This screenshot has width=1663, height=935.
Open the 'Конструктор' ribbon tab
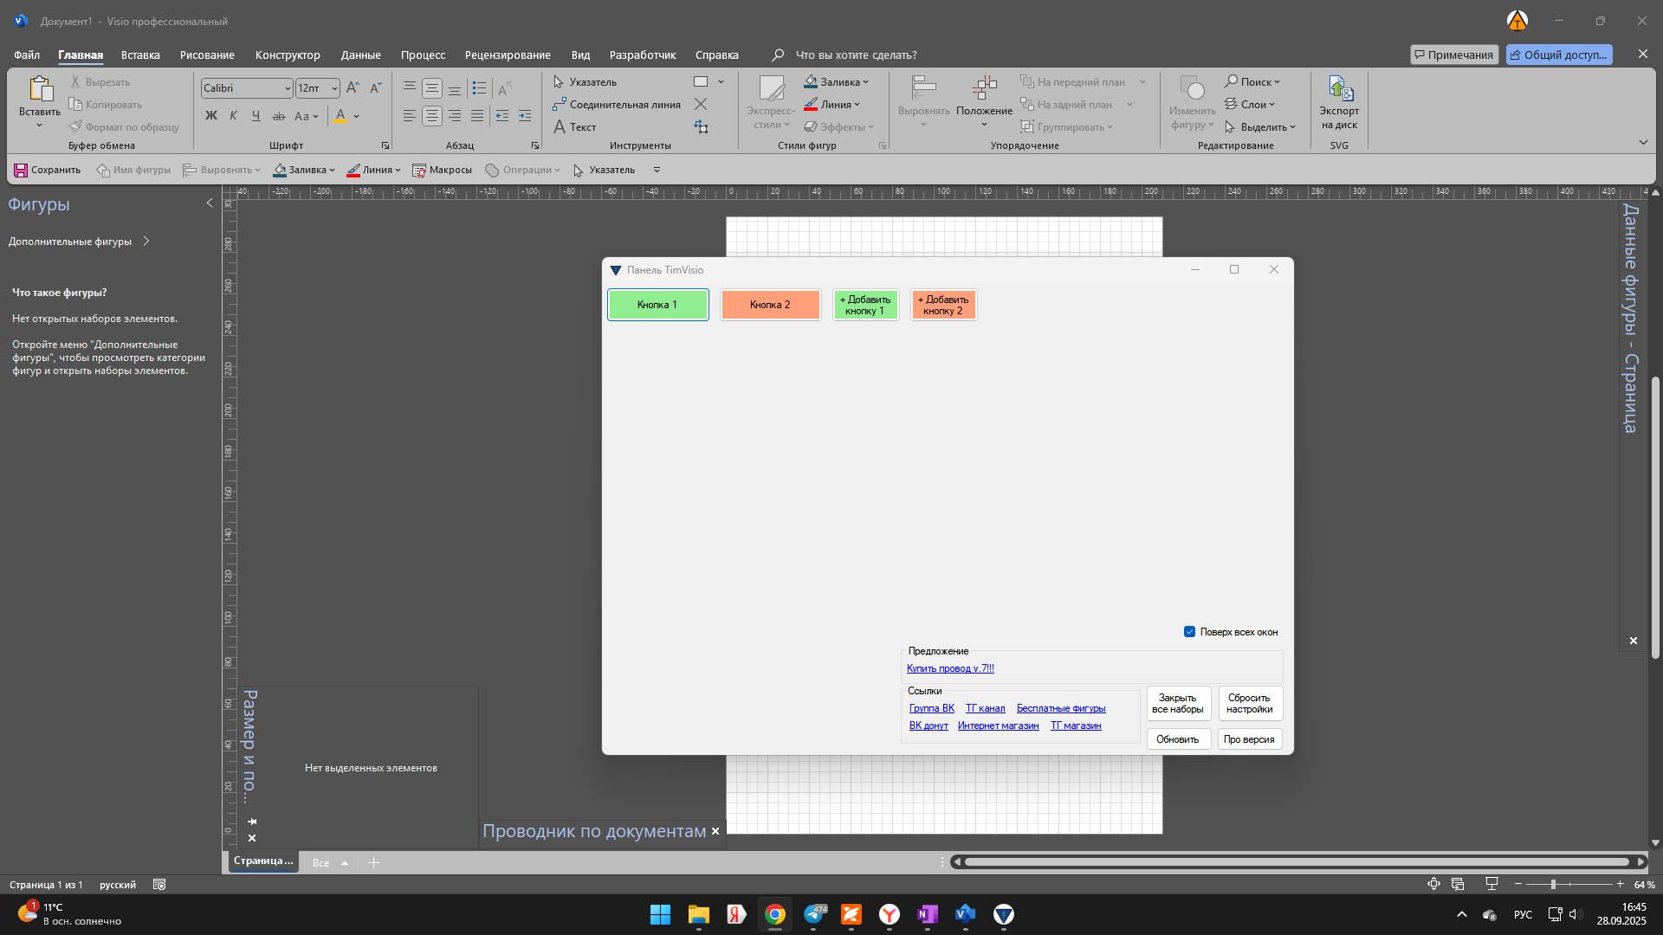(288, 55)
